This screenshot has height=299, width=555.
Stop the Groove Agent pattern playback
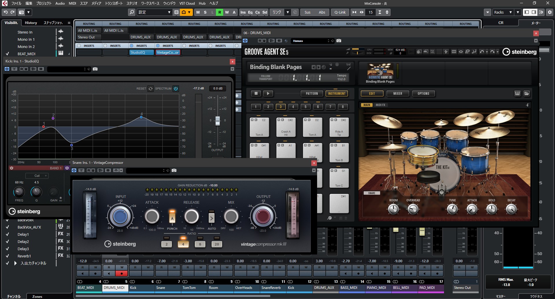point(256,93)
